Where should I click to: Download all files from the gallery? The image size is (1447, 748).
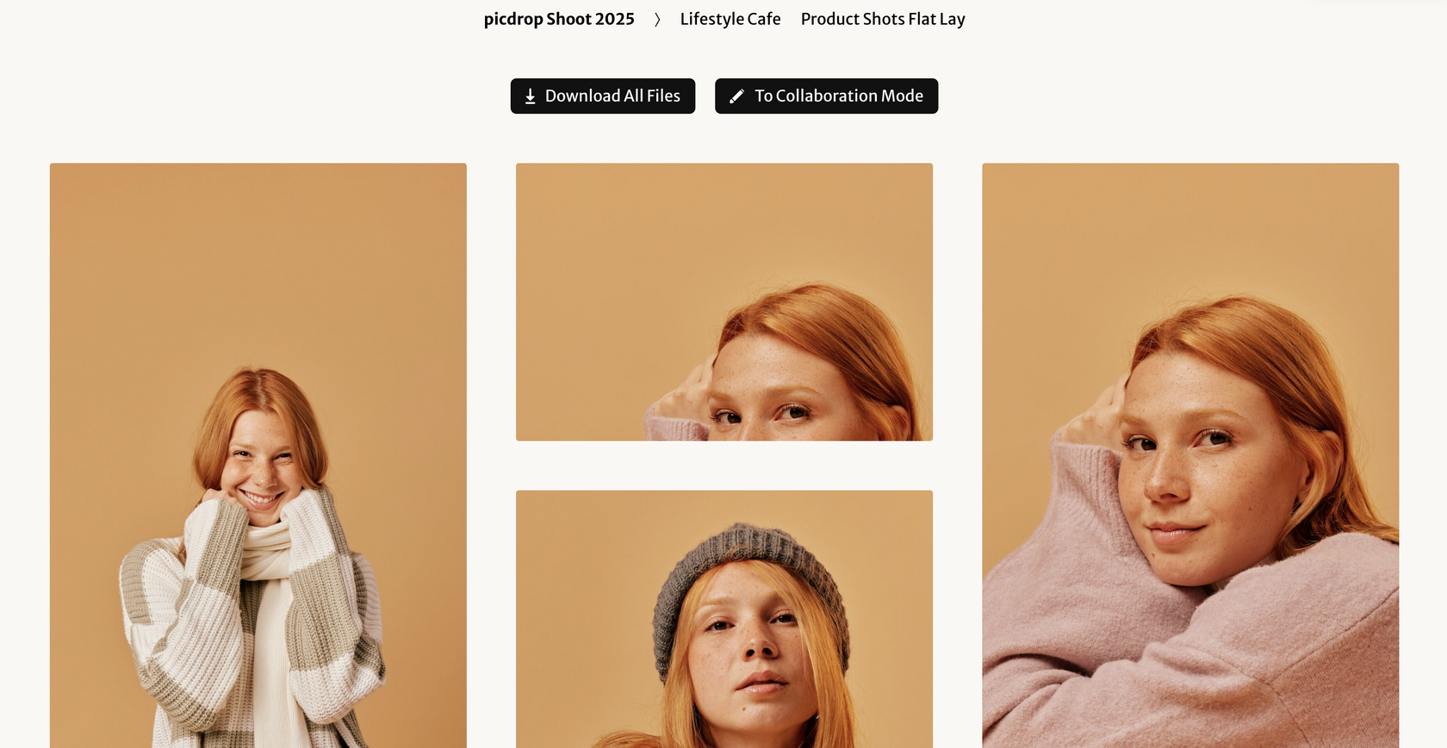coord(603,96)
